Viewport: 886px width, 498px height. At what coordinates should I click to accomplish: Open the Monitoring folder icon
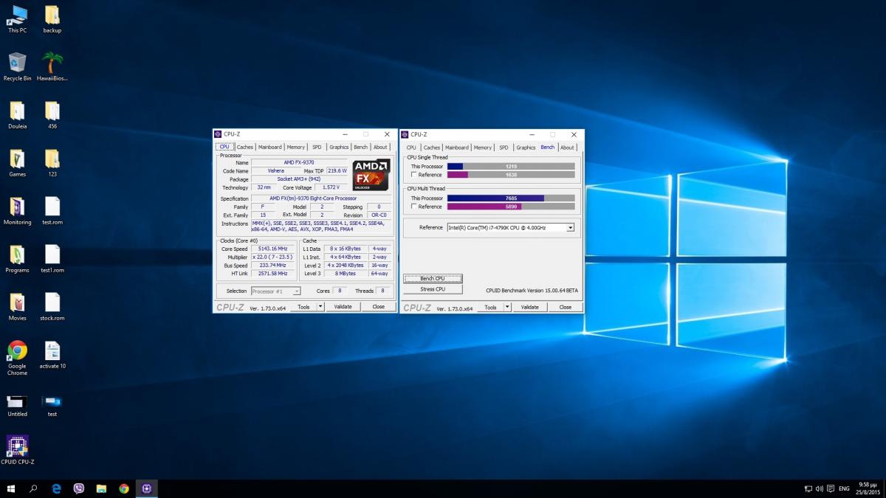(x=17, y=212)
